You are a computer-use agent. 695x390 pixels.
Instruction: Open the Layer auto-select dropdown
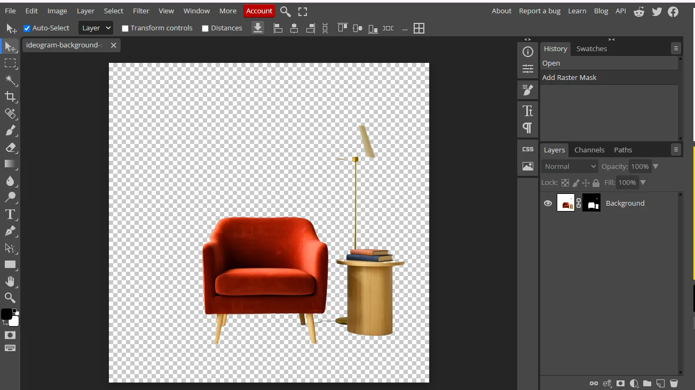click(x=96, y=28)
